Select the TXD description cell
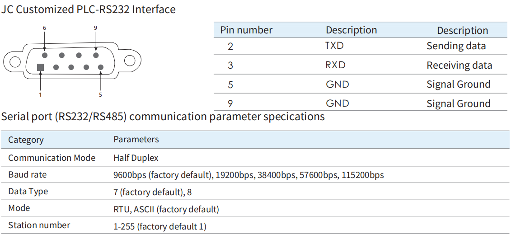511x239 pixels. coord(334,45)
